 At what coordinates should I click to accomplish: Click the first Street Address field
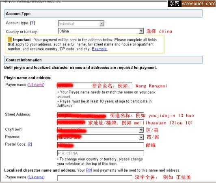pos(100,115)
